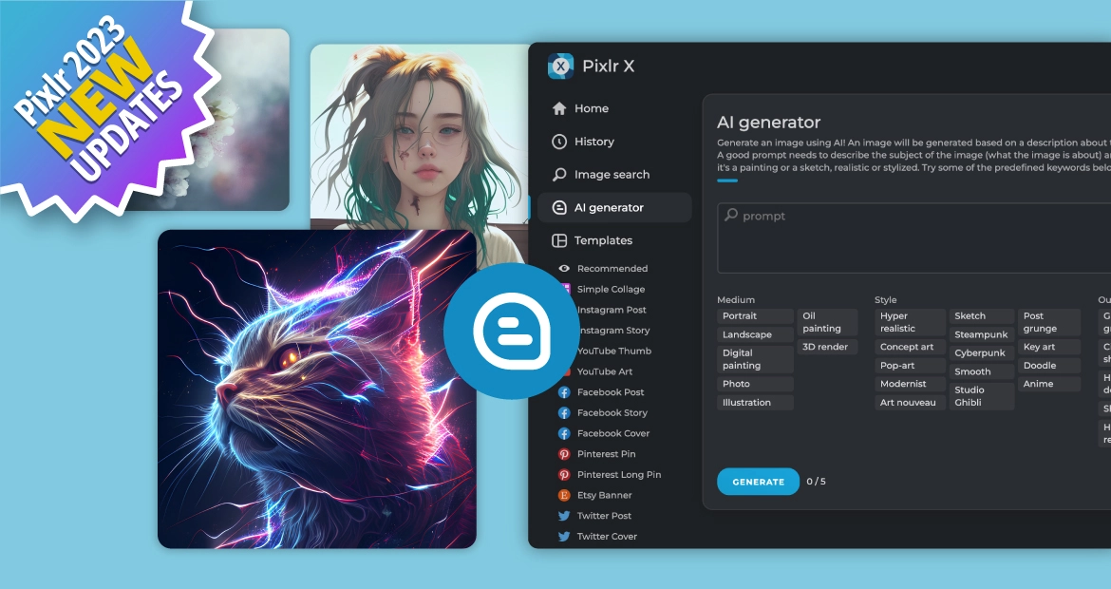
Task: Click inside the prompt input field
Action: [x=914, y=238]
